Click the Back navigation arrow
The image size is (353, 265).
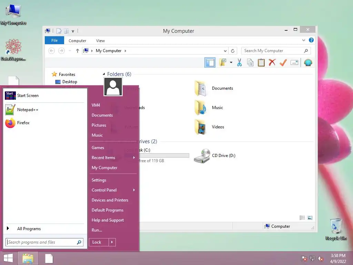52,51
